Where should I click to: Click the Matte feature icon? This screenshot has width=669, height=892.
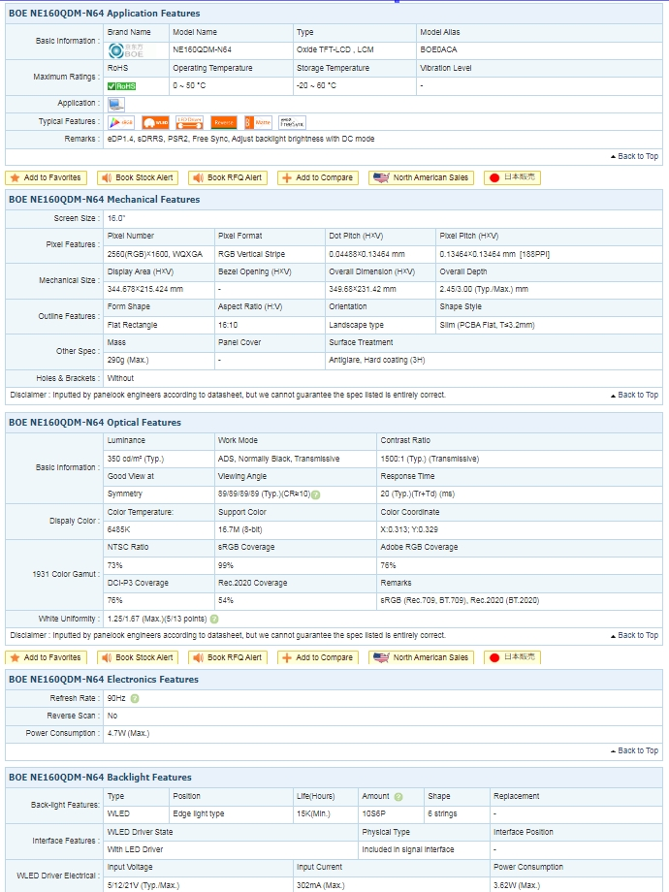[x=258, y=122]
